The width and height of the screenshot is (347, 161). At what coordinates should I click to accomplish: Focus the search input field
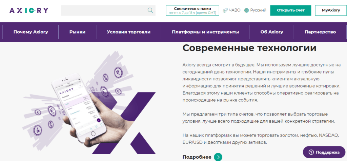104,11
